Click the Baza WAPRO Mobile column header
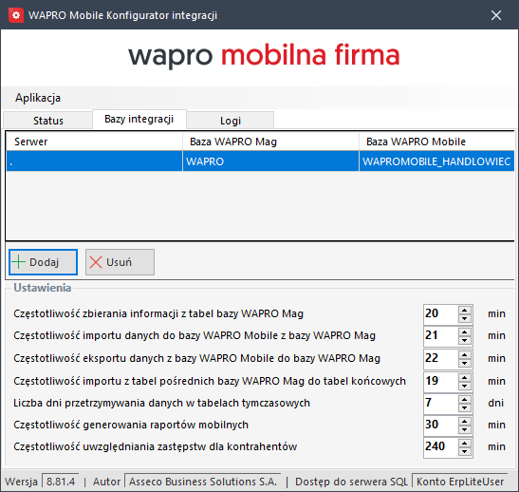This screenshot has width=519, height=492. [x=436, y=142]
